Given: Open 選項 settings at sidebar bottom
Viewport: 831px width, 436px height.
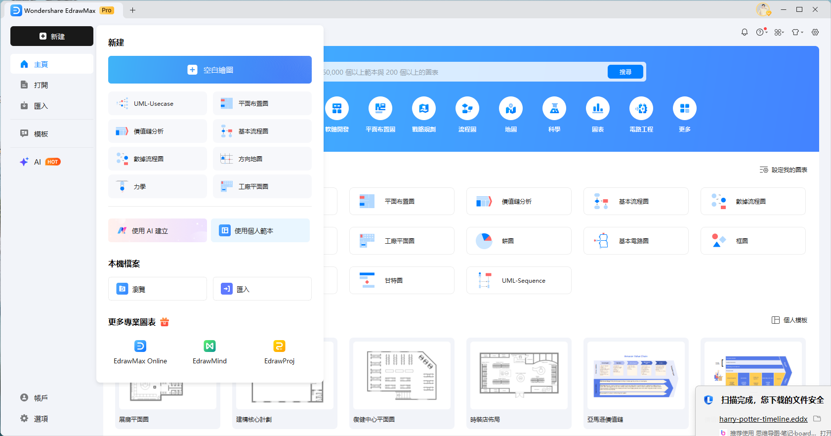Looking at the screenshot, I should pyautogui.click(x=52, y=419).
